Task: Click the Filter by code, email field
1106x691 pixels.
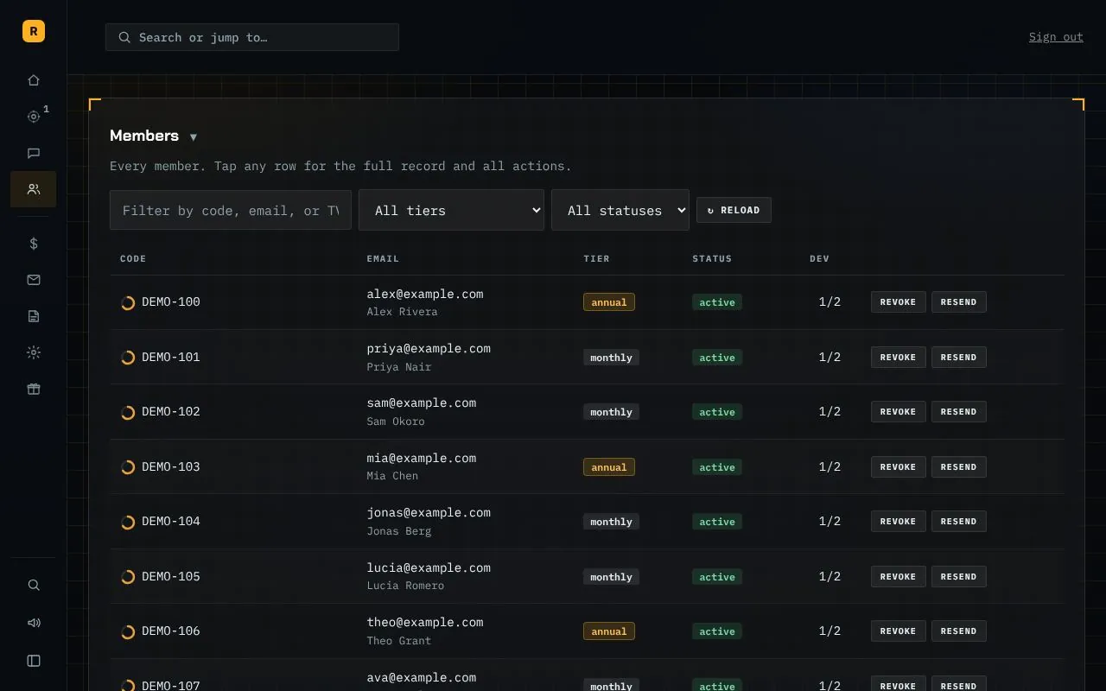Action: coord(231,210)
